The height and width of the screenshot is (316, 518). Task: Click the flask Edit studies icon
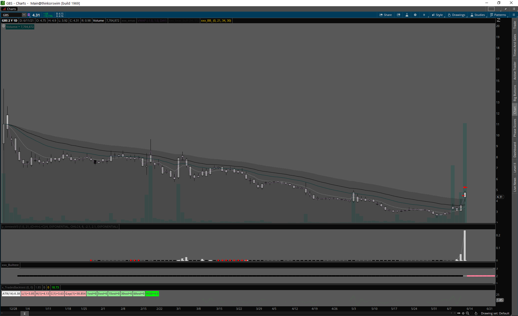[x=407, y=15]
